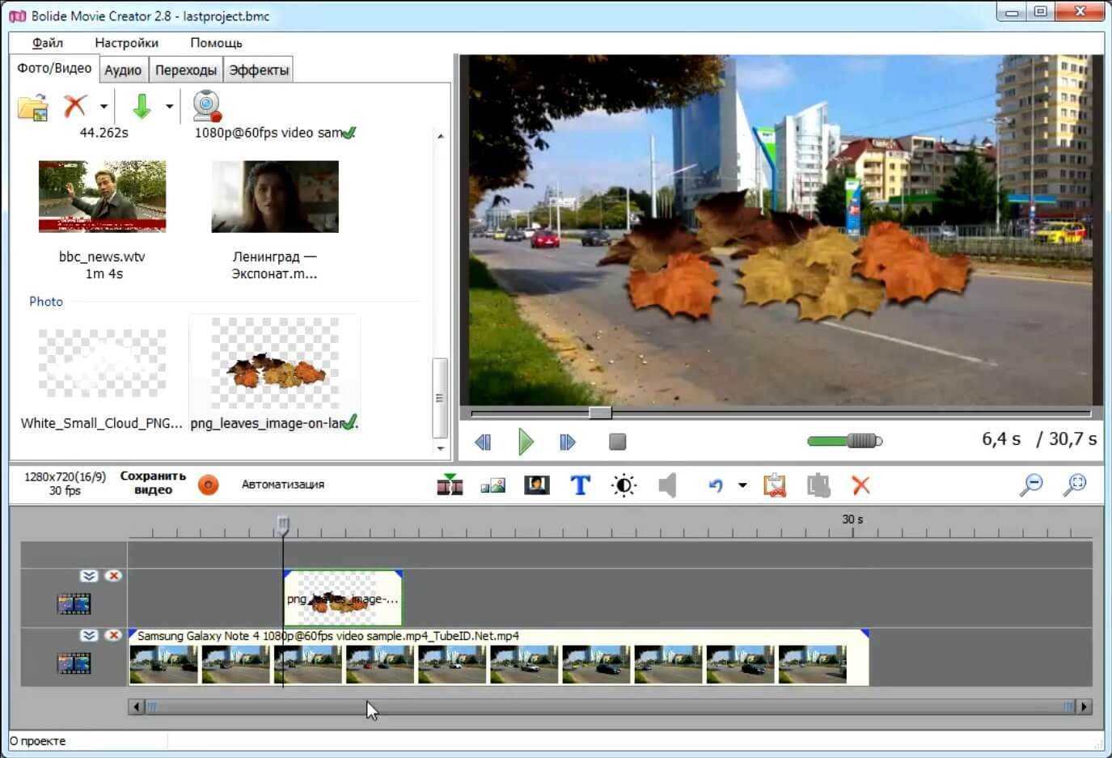
Task: Play the preview video
Action: [x=526, y=442]
